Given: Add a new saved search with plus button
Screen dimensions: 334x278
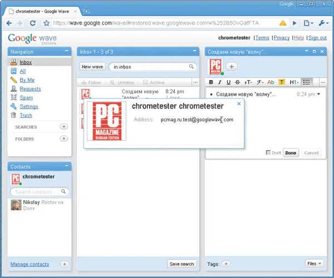Looking at the screenshot, I should [63, 127].
